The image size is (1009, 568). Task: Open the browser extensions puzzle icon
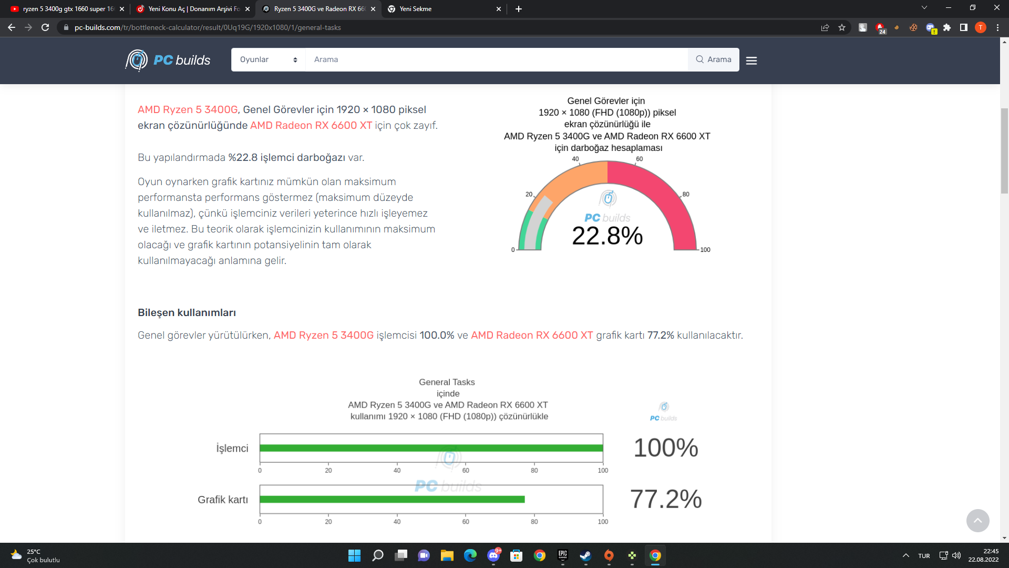click(947, 27)
